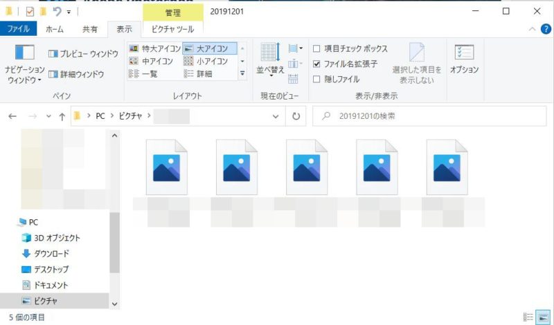Select Small icons (小アイコン) layout

[206, 61]
